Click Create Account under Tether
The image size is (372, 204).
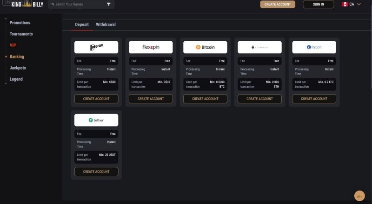(x=96, y=172)
